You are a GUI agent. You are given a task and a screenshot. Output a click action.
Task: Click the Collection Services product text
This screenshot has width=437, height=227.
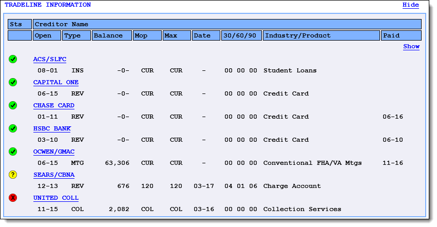302,210
